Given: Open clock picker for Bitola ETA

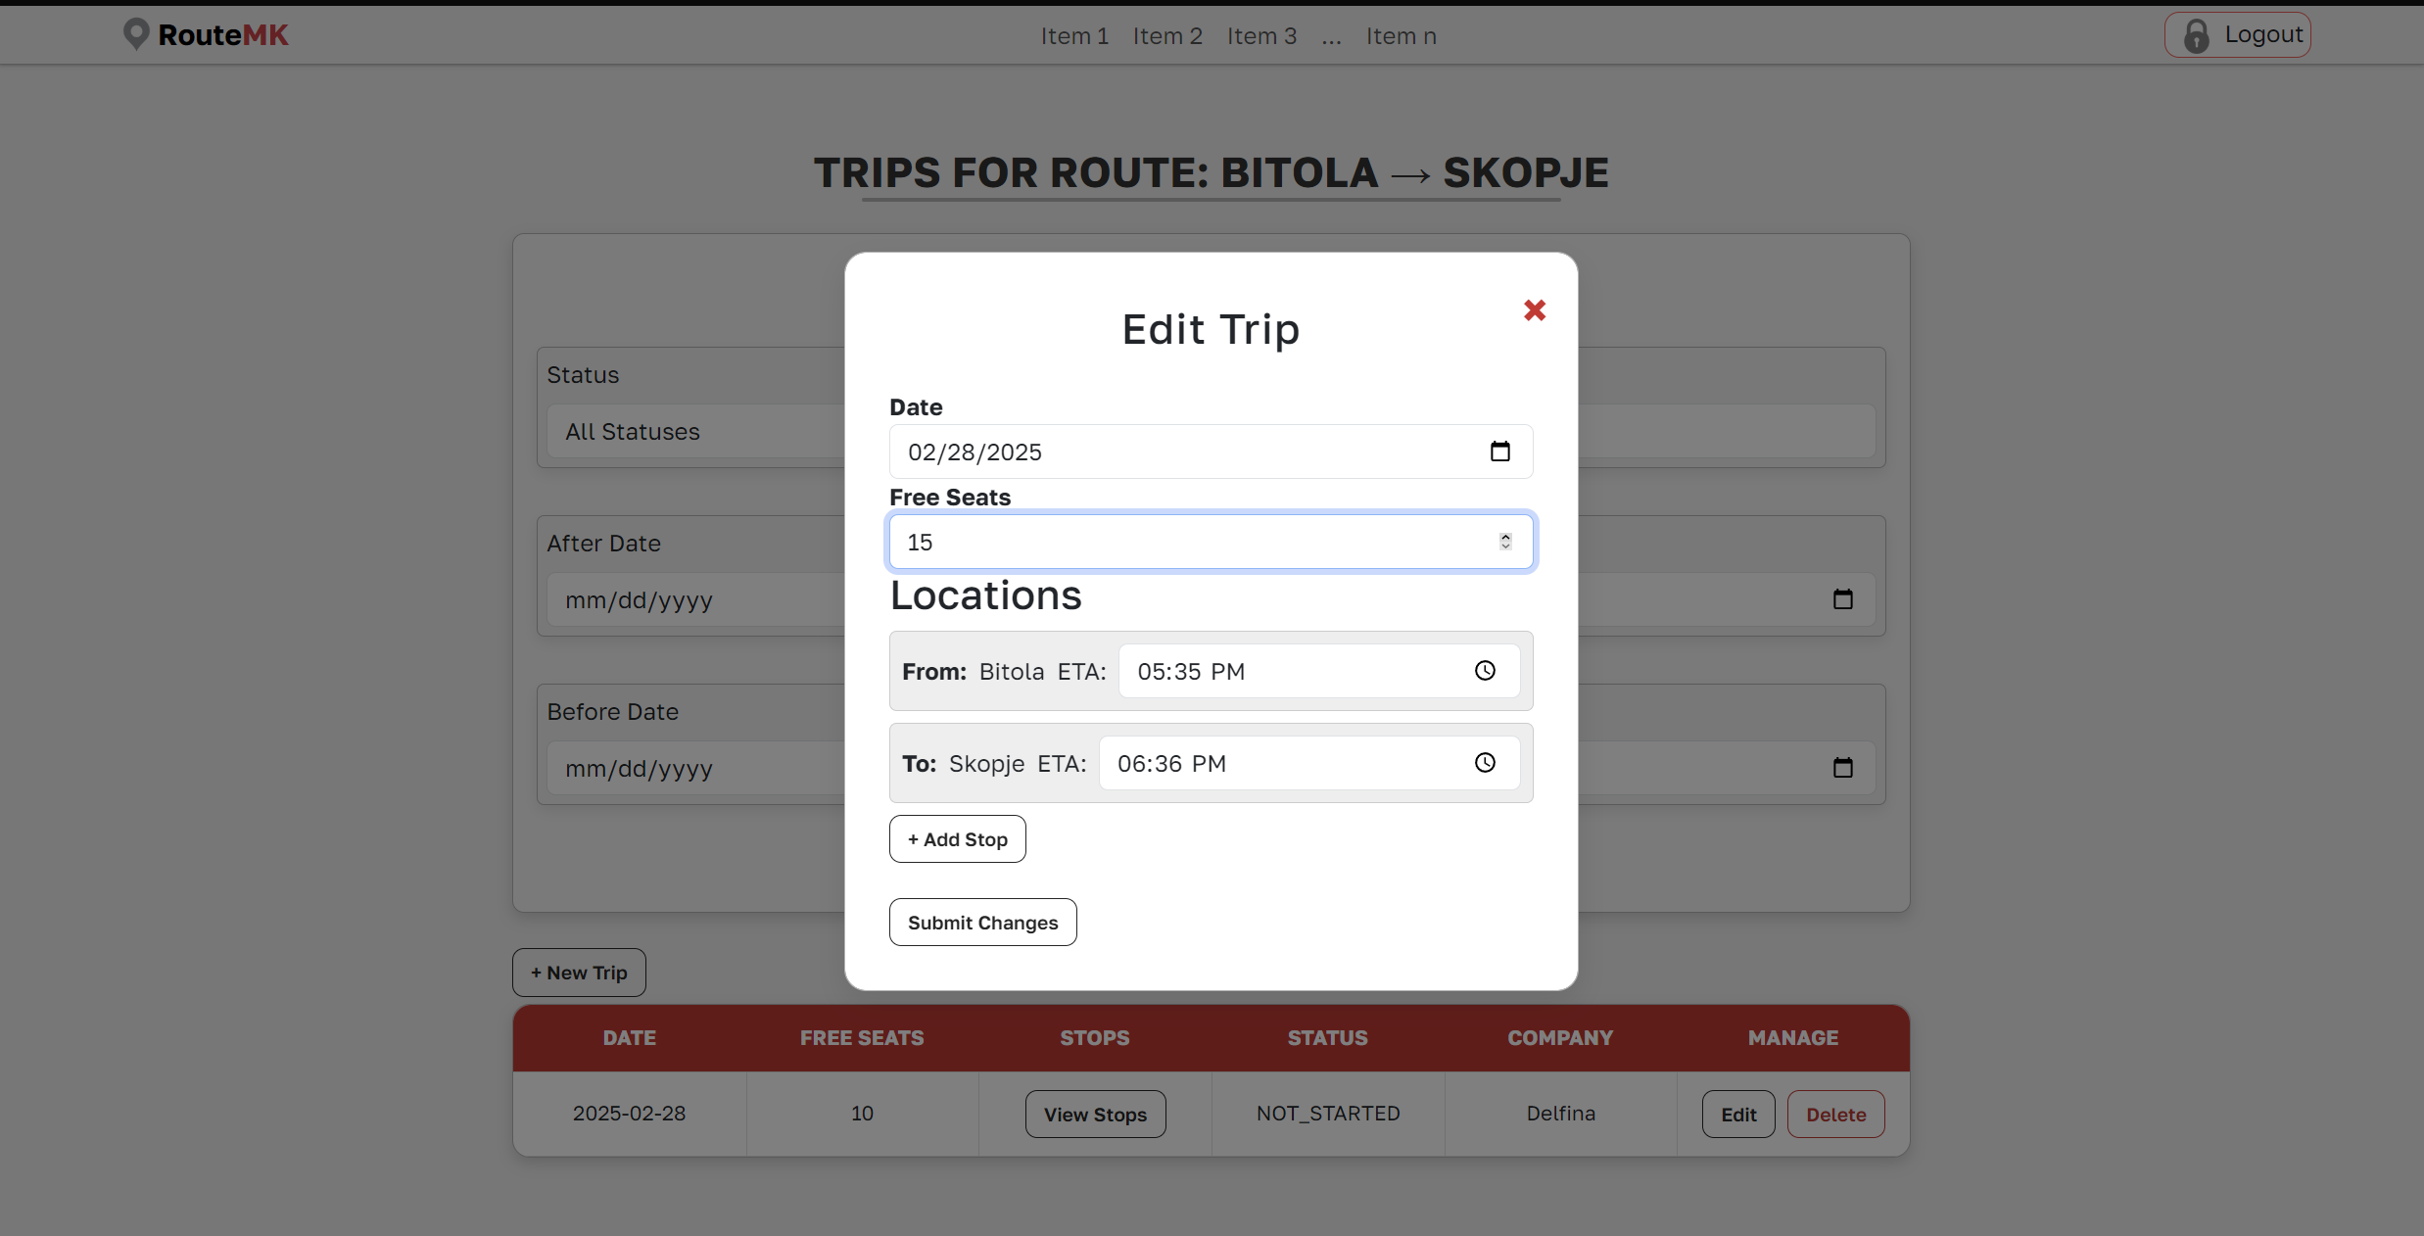Looking at the screenshot, I should (x=1485, y=671).
